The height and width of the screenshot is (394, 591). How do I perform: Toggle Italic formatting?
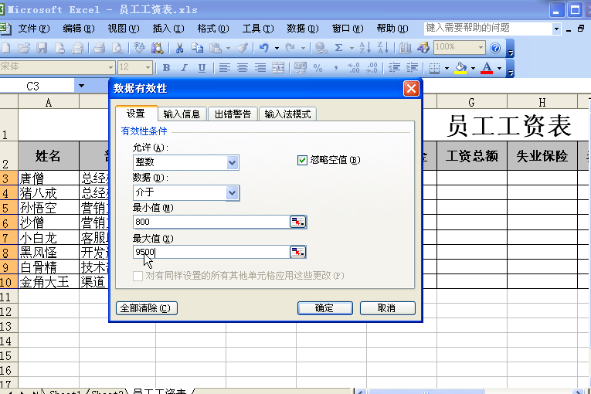[x=184, y=68]
